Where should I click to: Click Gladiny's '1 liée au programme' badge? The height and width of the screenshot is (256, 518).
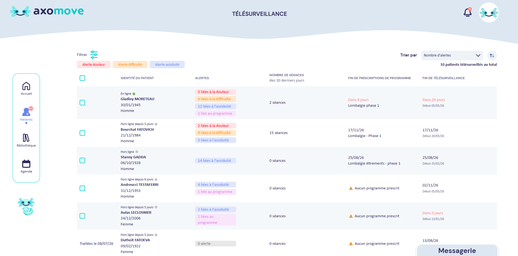pyautogui.click(x=216, y=114)
